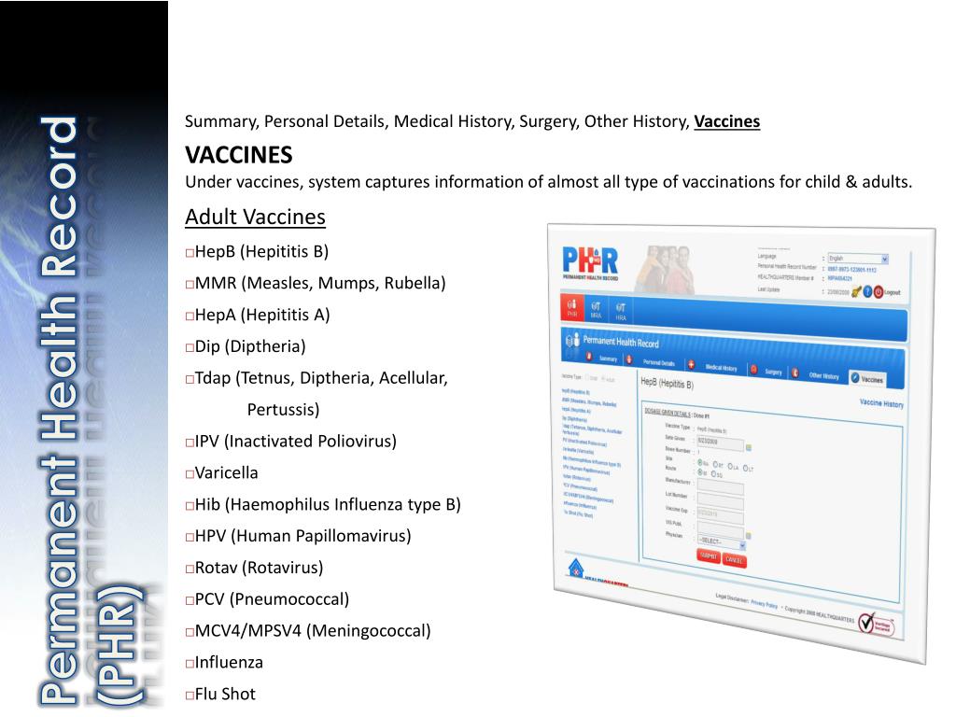Click the red Cancel button

pos(734,560)
